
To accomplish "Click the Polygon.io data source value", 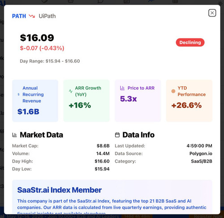I will (201, 154).
